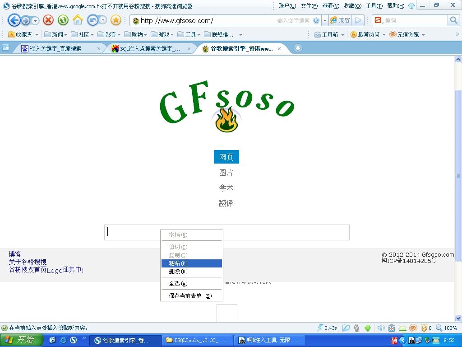Select the 翻译 search category
462x347 pixels.
(x=226, y=203)
